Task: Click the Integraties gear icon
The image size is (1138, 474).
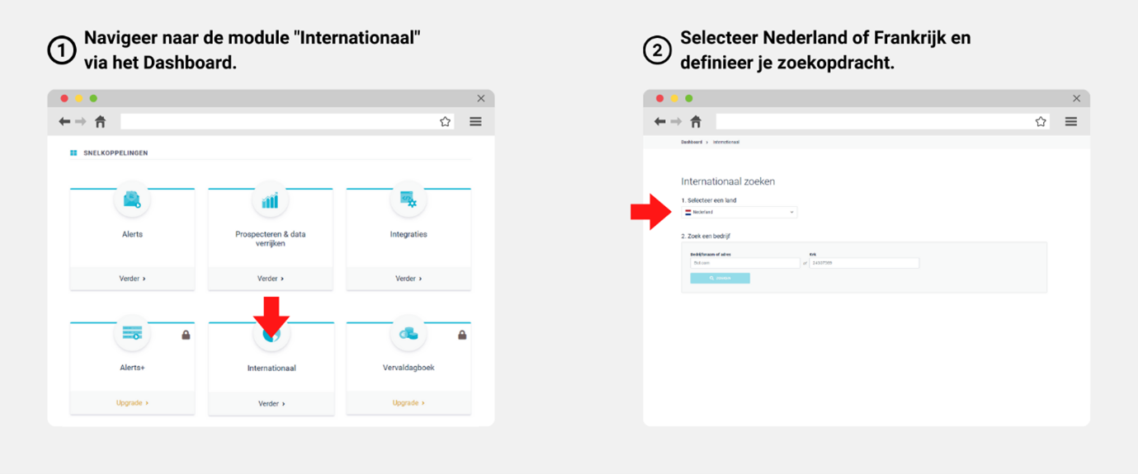Action: [408, 199]
